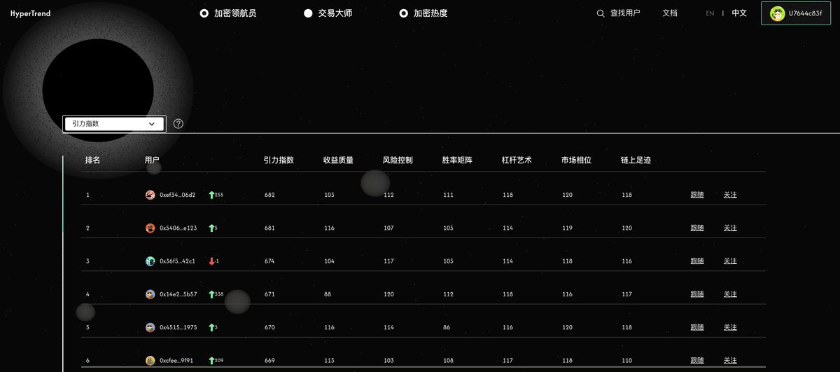840x372 pixels.
Task: Click address 0x36f5...42c1
Action: pyautogui.click(x=178, y=261)
